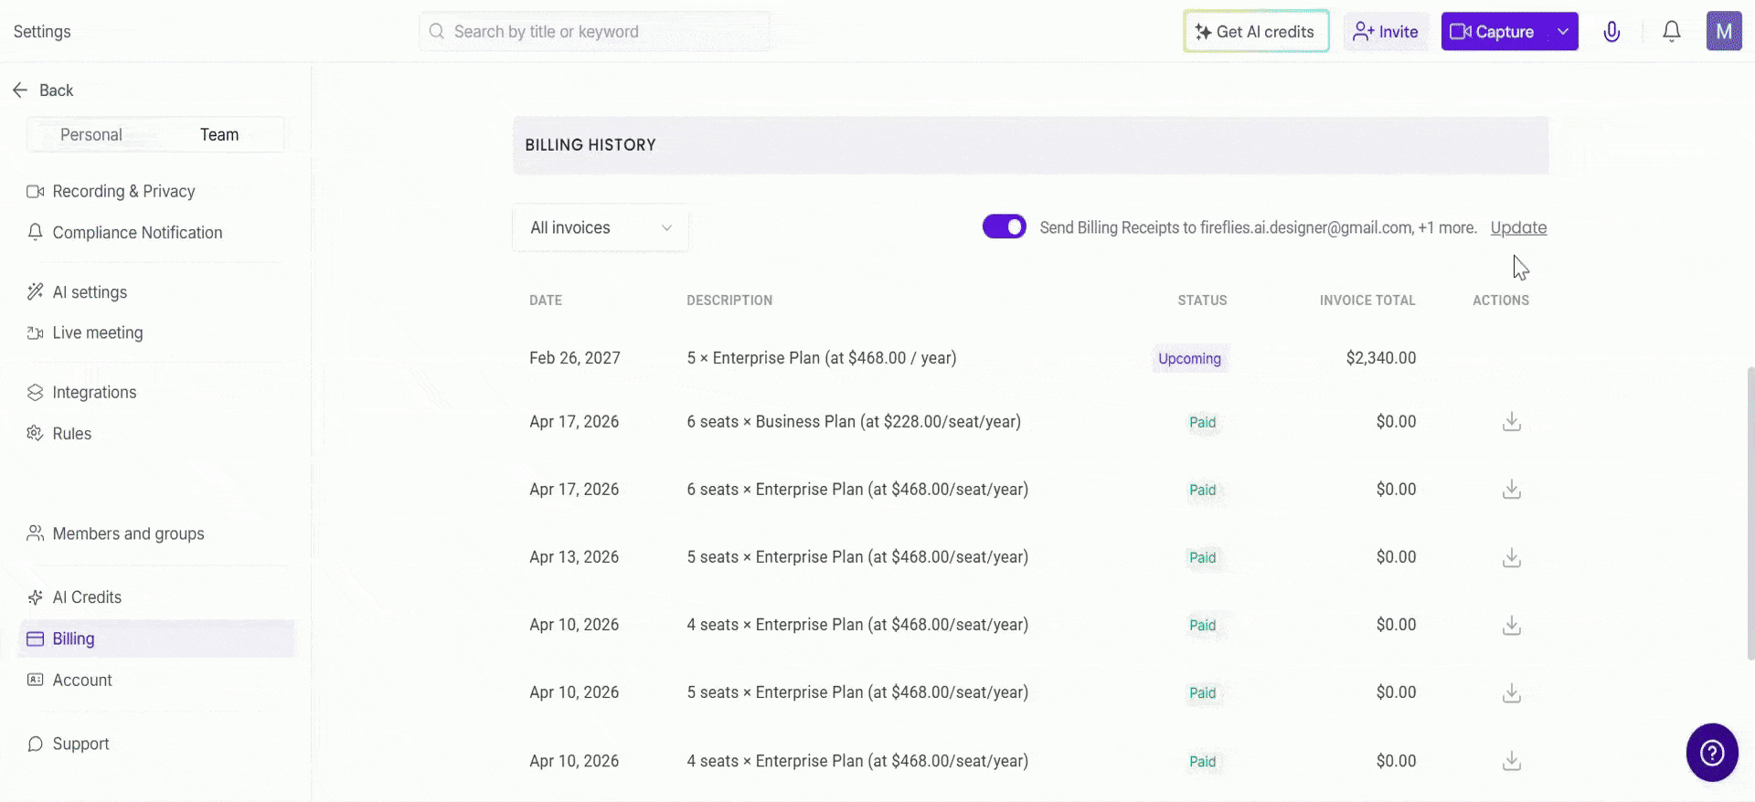Click the Feb 26, 2027 date
Screen dimensions: 1755x802
pos(575,358)
